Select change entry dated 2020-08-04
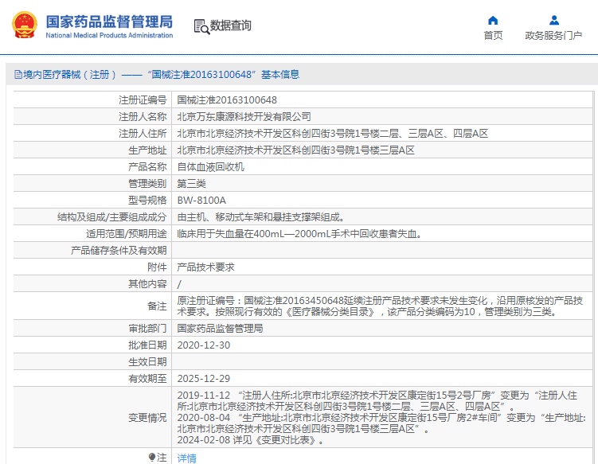 381,423
